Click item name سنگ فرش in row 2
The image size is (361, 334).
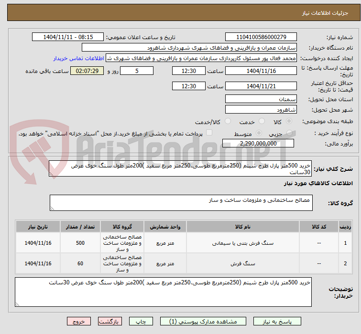243,264
